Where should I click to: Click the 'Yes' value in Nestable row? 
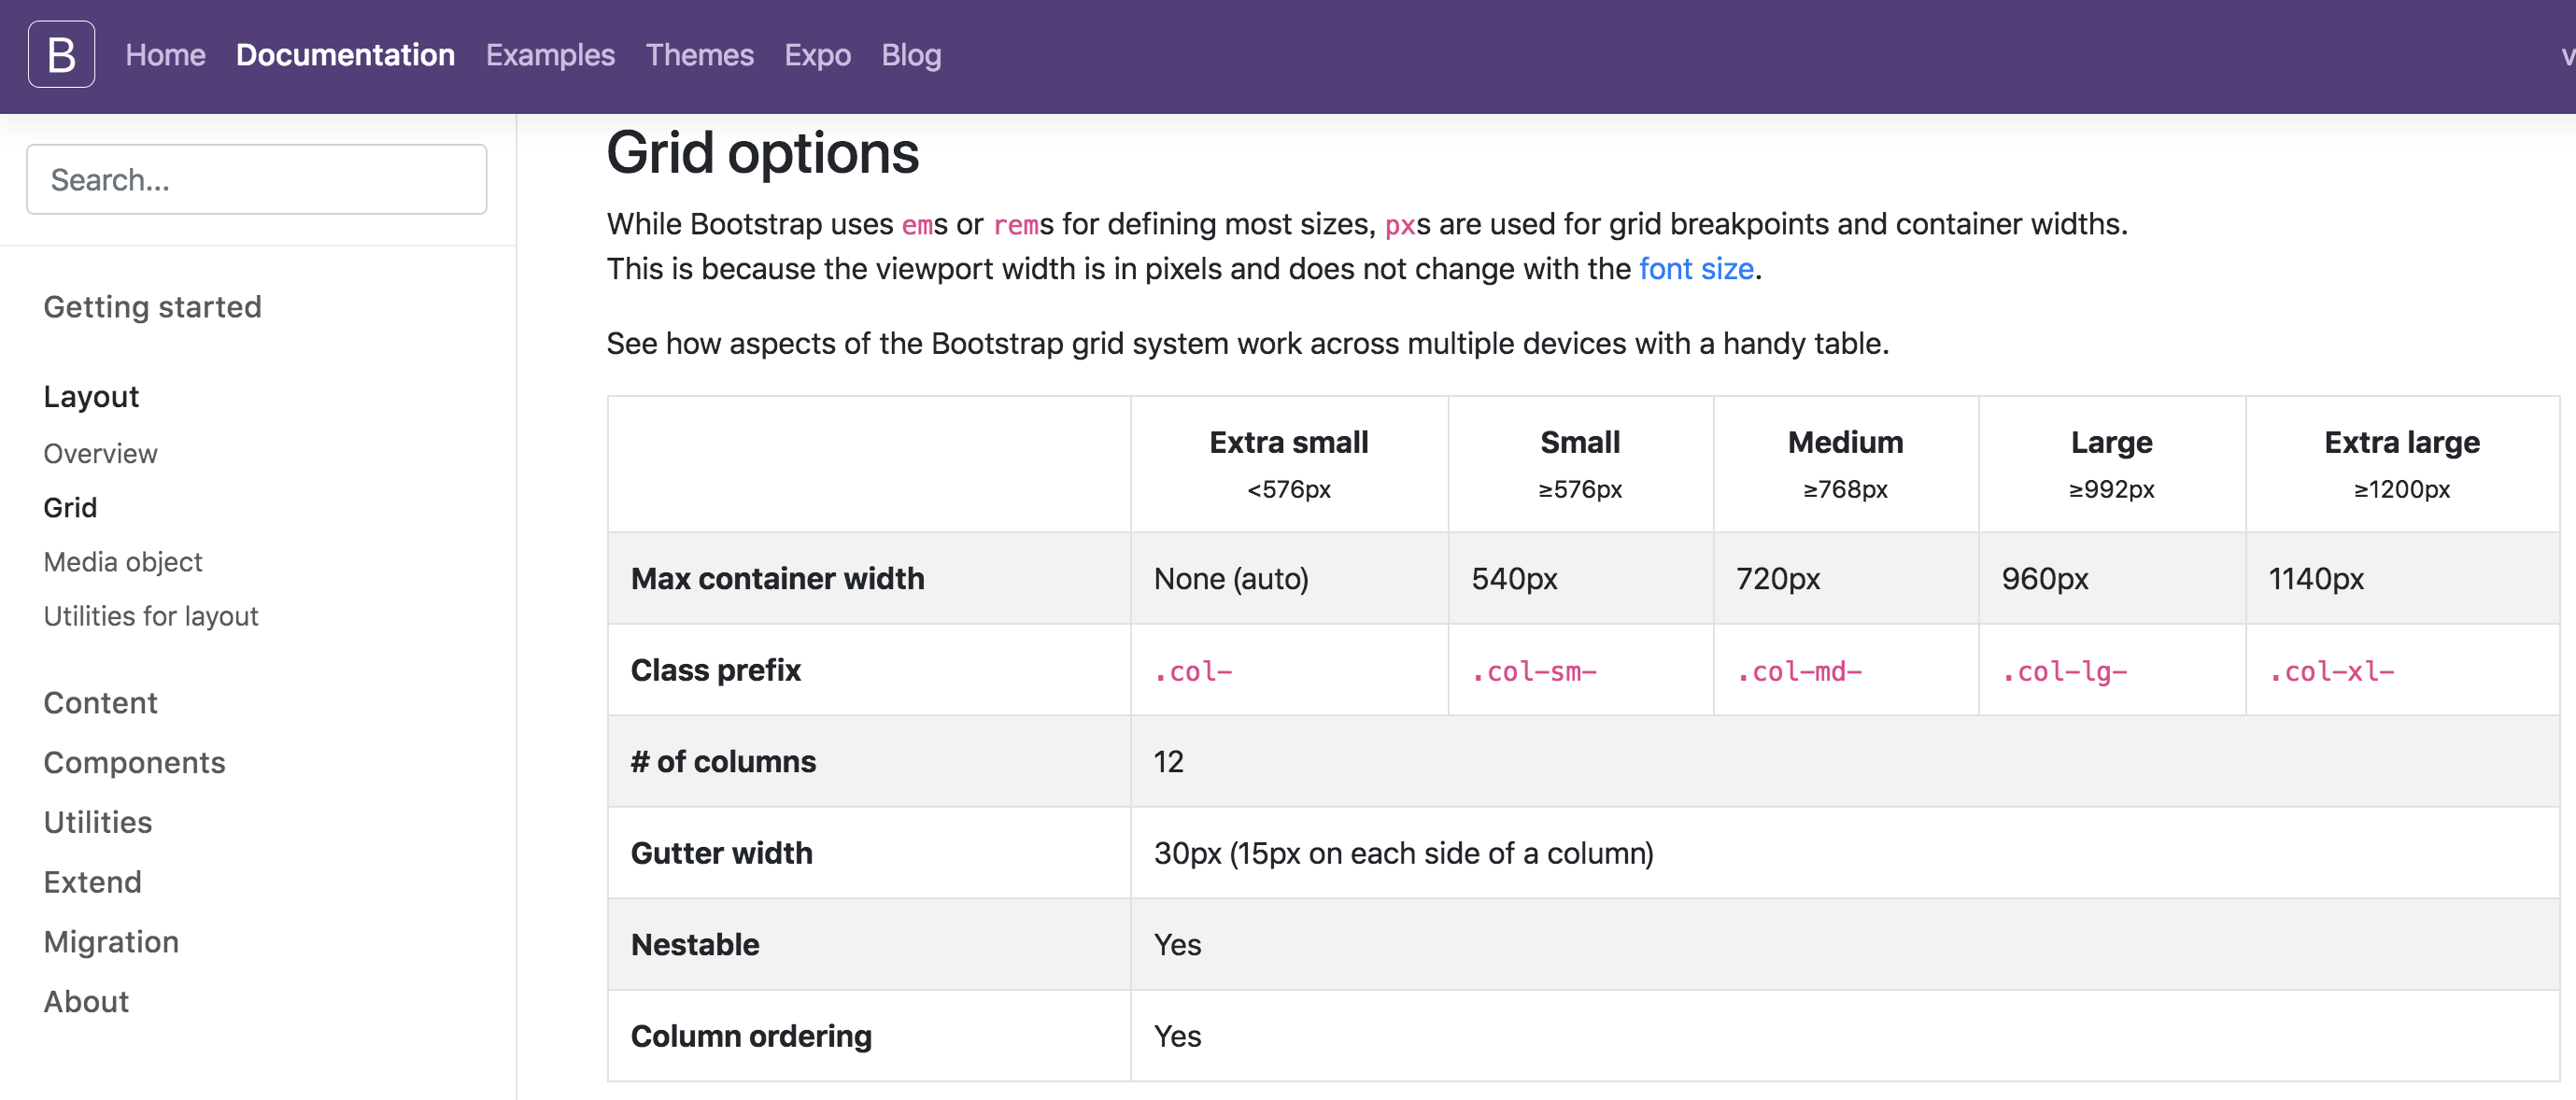(1177, 945)
